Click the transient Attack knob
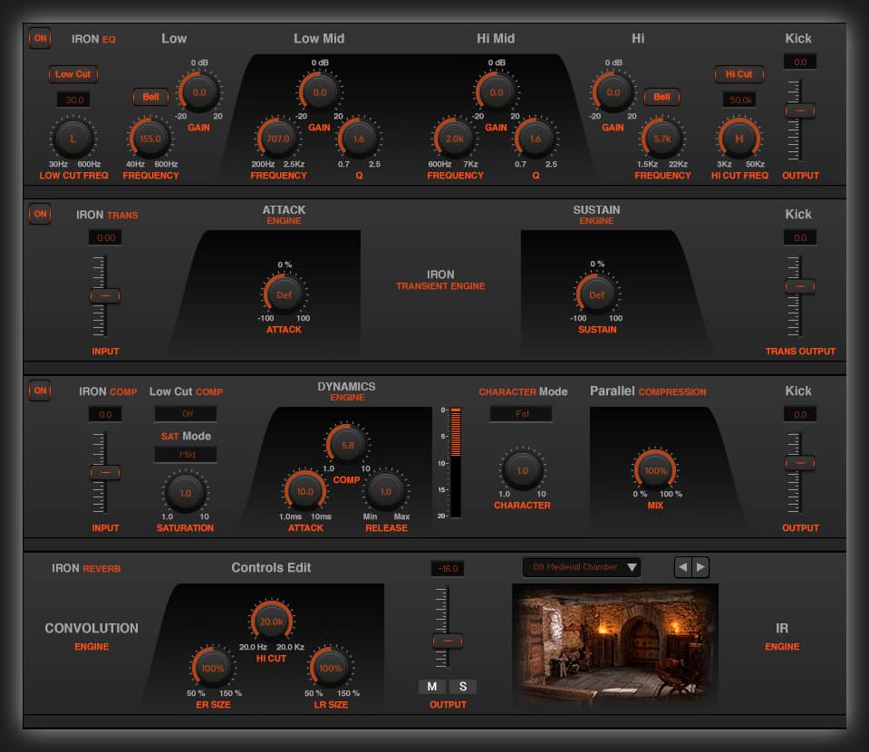 [x=285, y=294]
